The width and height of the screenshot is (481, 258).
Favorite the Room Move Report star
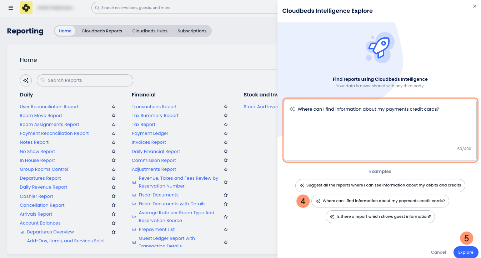point(114,115)
